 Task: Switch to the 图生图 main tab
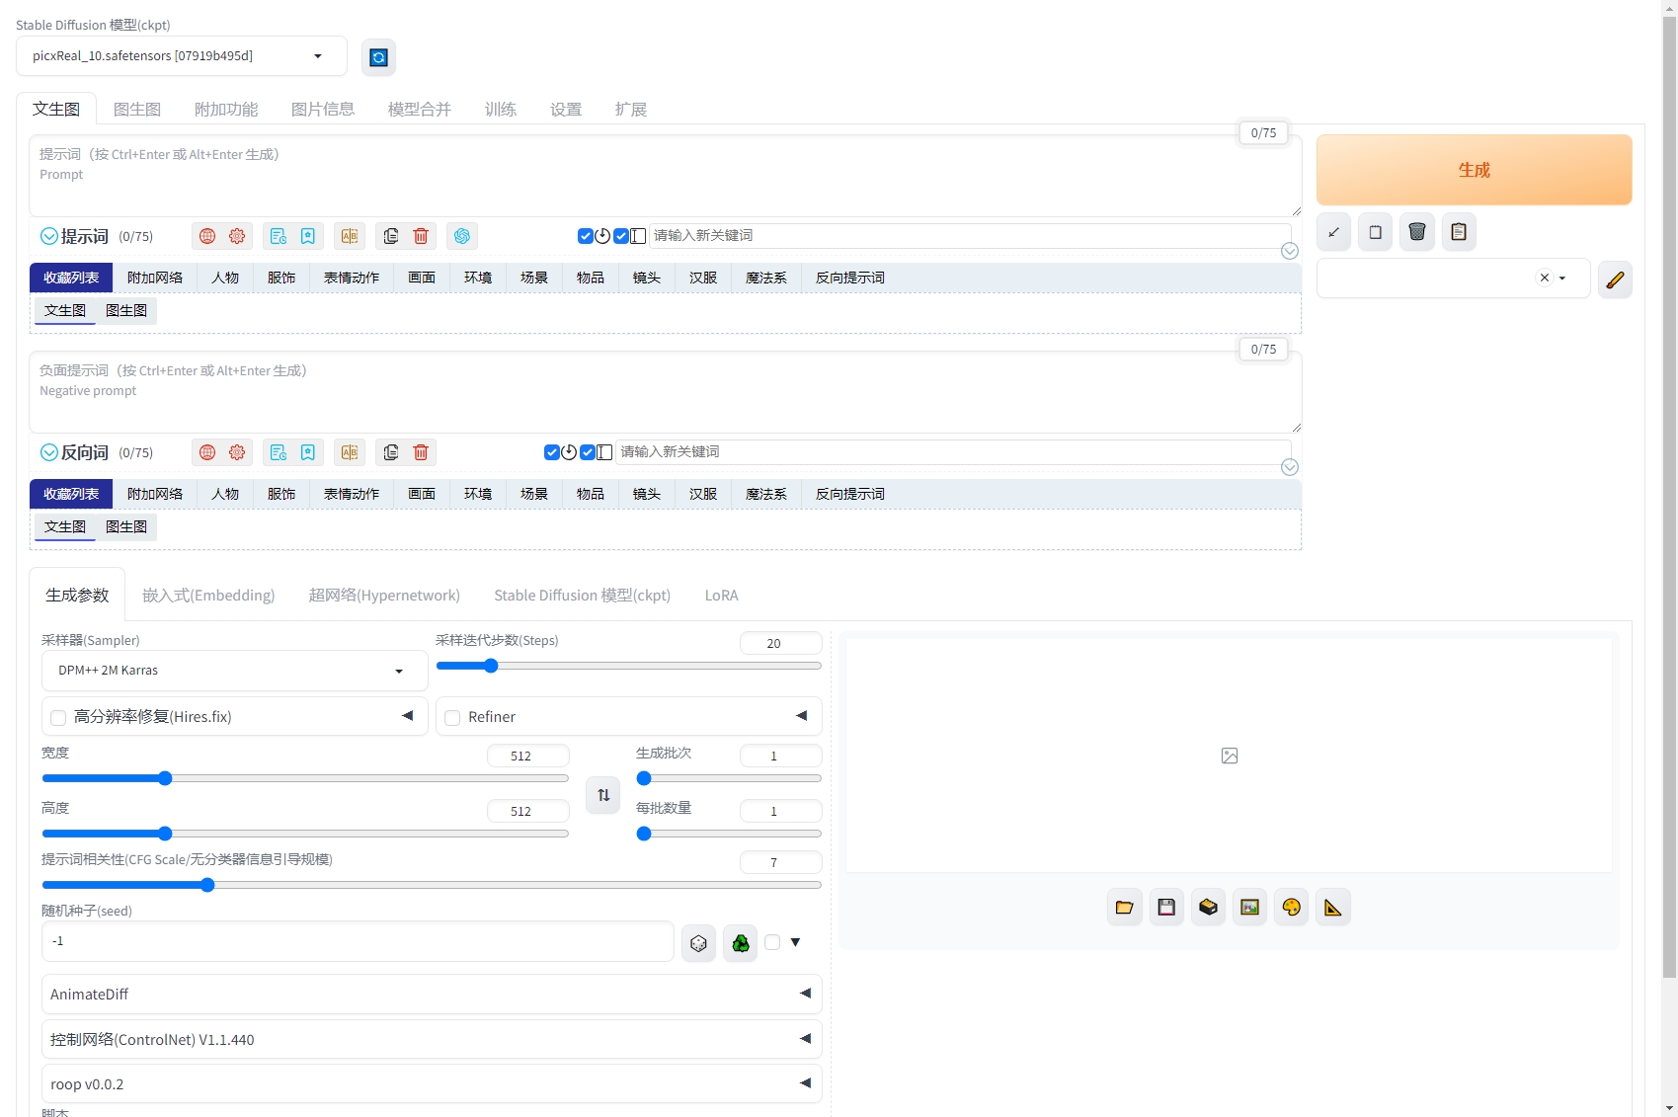137,110
